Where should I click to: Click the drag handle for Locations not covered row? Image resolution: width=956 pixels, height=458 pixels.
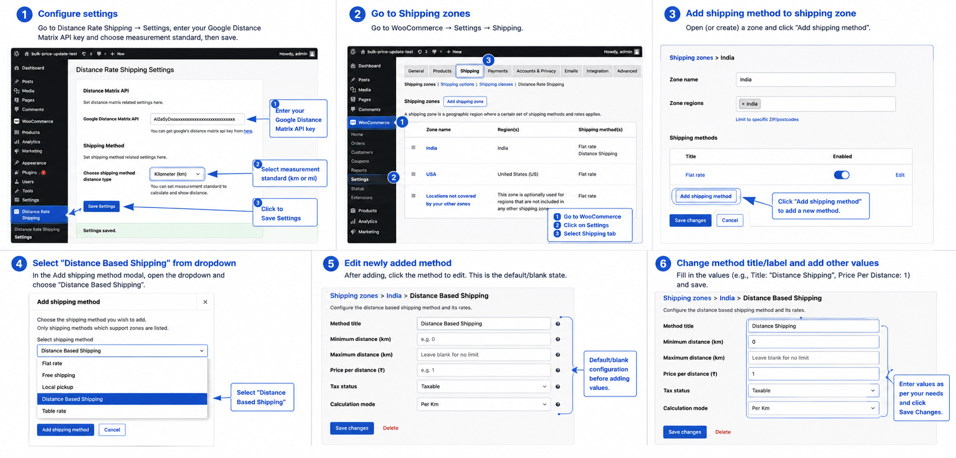(413, 196)
